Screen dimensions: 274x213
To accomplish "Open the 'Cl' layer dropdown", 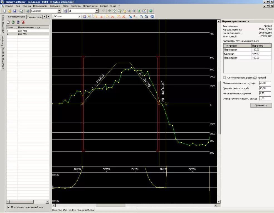I will [x=97, y=11].
